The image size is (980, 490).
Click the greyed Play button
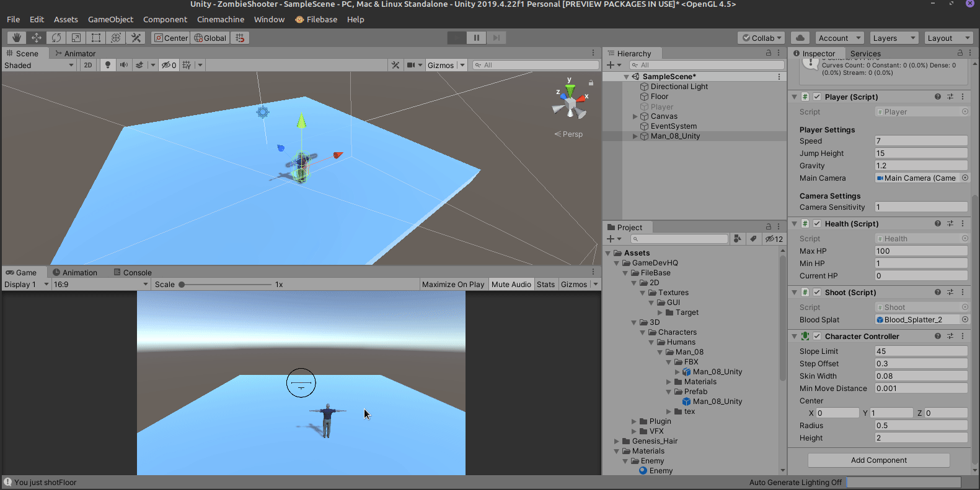457,38
